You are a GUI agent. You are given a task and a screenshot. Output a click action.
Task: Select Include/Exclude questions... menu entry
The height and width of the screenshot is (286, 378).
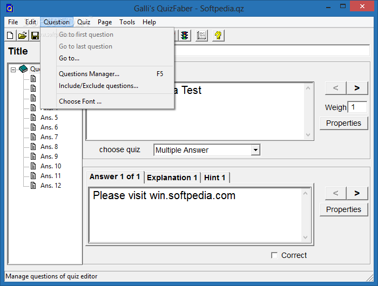[x=107, y=86]
